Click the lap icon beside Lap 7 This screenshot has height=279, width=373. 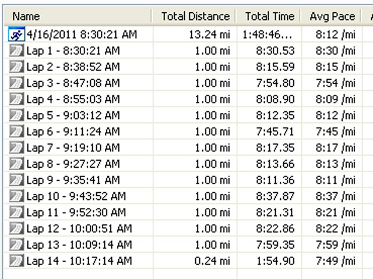click(x=16, y=147)
